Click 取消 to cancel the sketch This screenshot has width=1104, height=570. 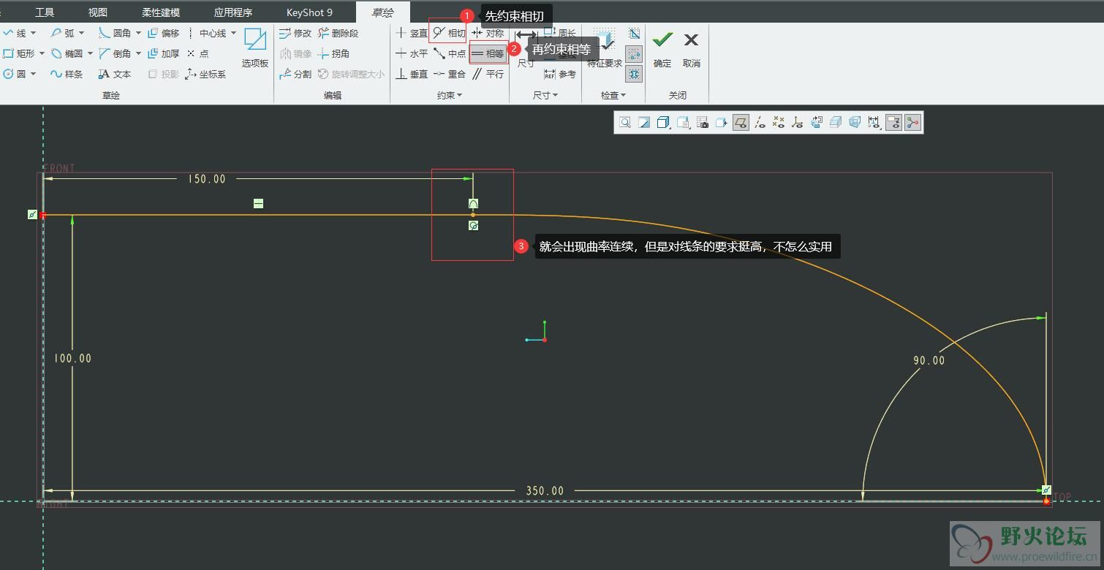[x=691, y=49]
